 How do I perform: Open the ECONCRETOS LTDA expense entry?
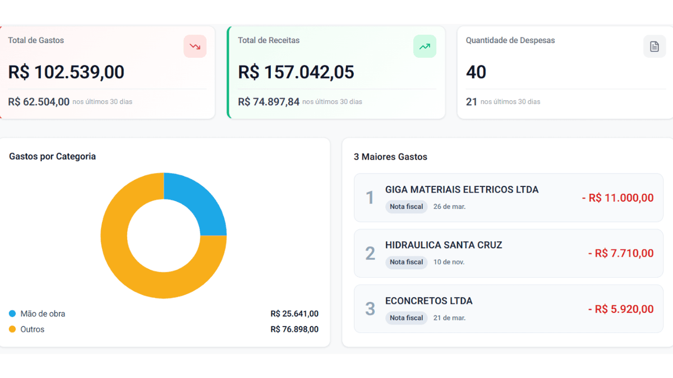point(508,309)
